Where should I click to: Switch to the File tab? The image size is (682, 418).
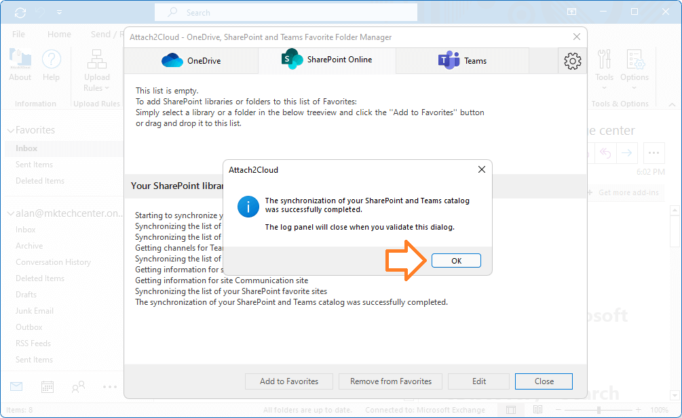tap(17, 33)
